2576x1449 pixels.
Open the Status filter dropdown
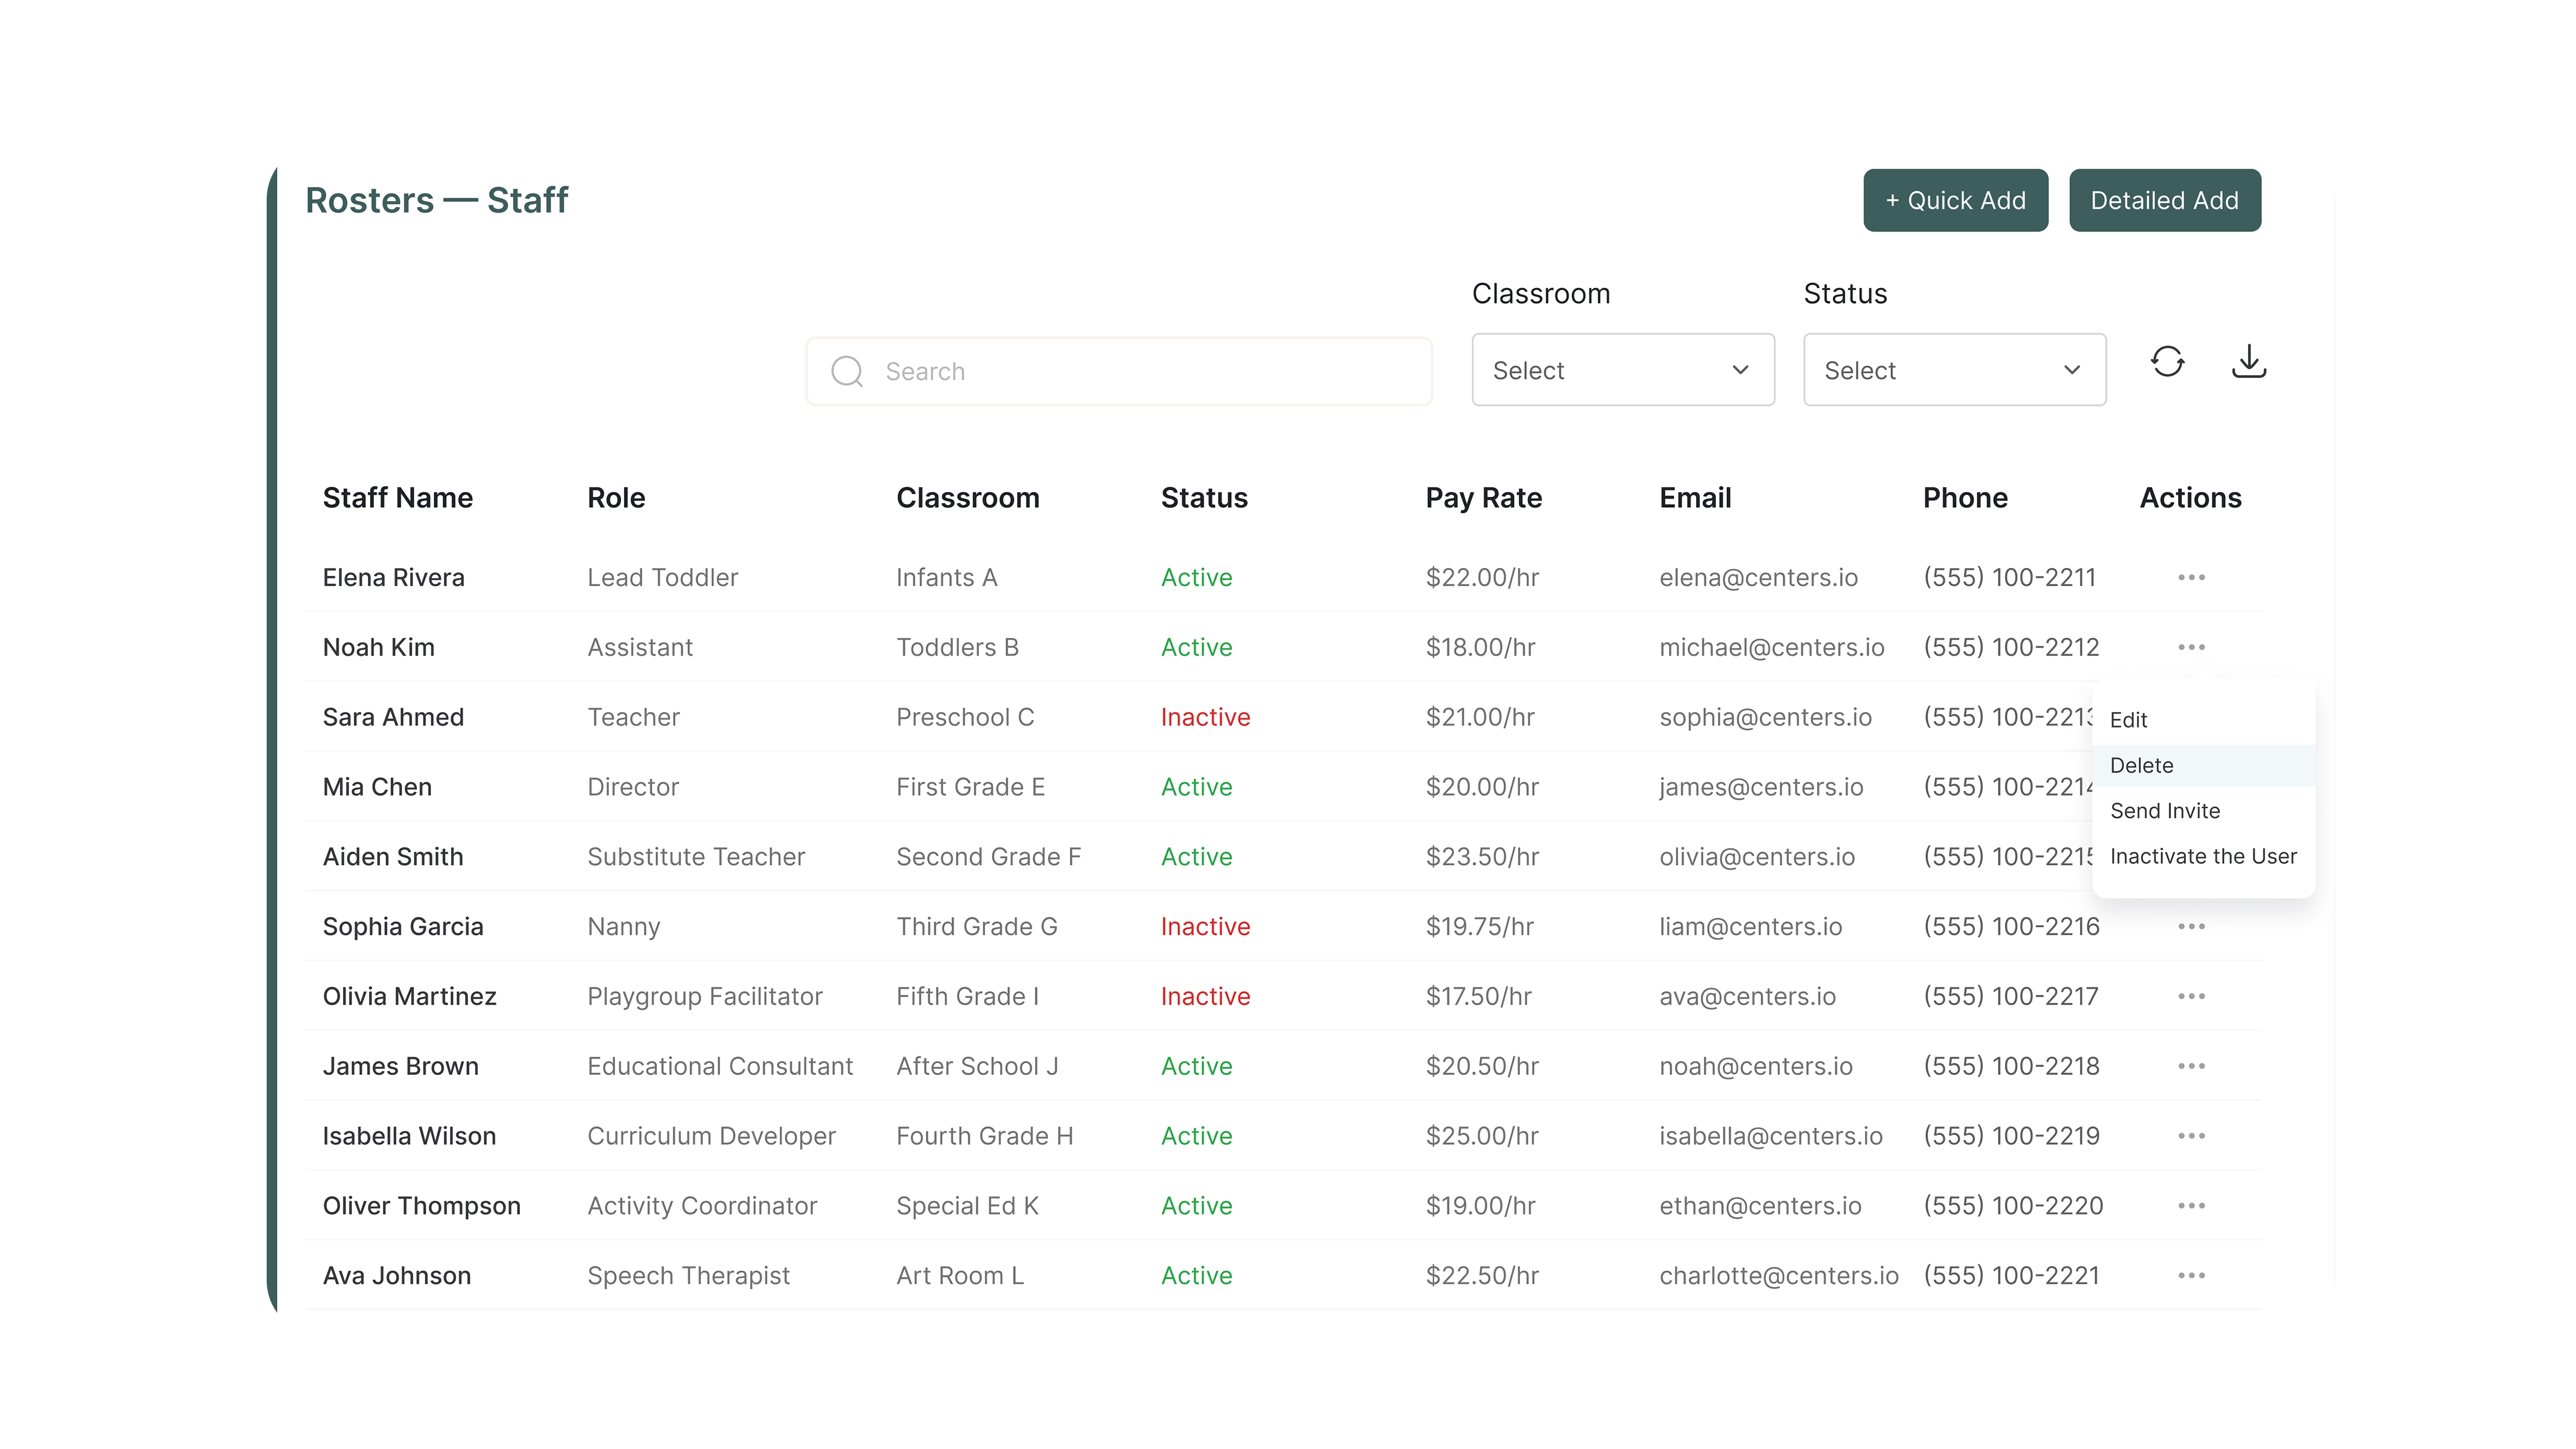coord(1954,370)
